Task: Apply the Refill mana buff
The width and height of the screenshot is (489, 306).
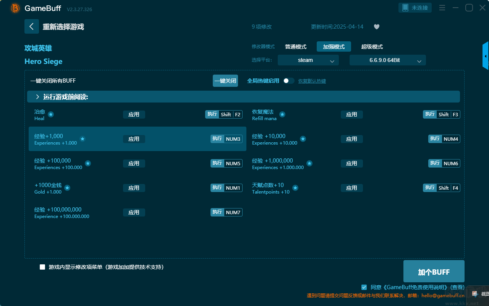Action: point(352,114)
